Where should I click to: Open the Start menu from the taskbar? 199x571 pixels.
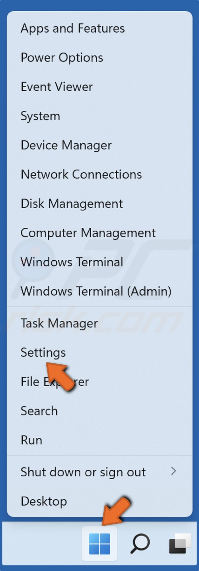99,543
